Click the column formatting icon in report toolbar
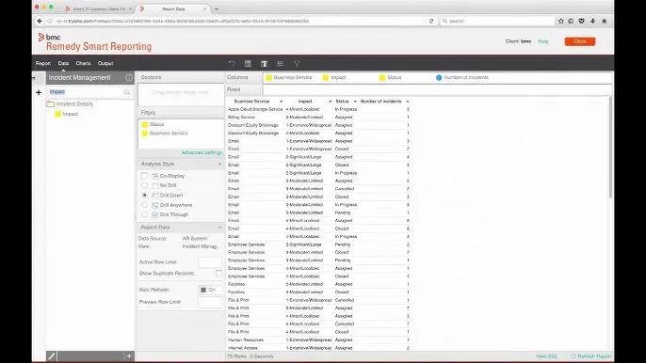This screenshot has width=646, height=363. 264,64
